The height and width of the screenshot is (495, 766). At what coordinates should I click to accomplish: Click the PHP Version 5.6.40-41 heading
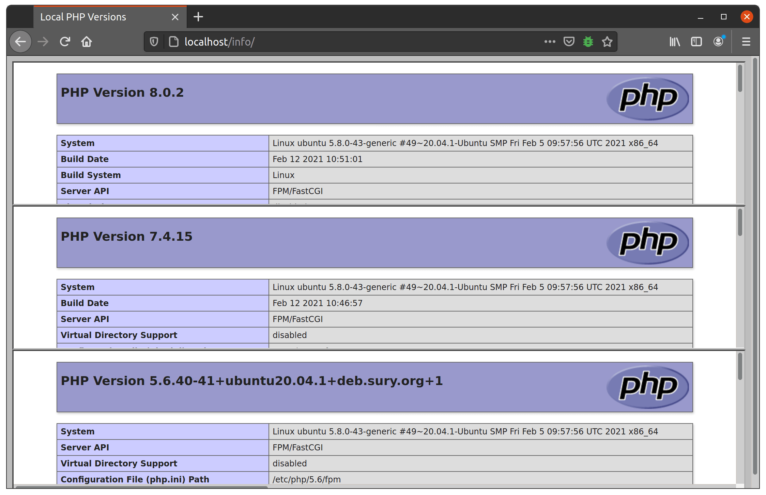(x=252, y=381)
